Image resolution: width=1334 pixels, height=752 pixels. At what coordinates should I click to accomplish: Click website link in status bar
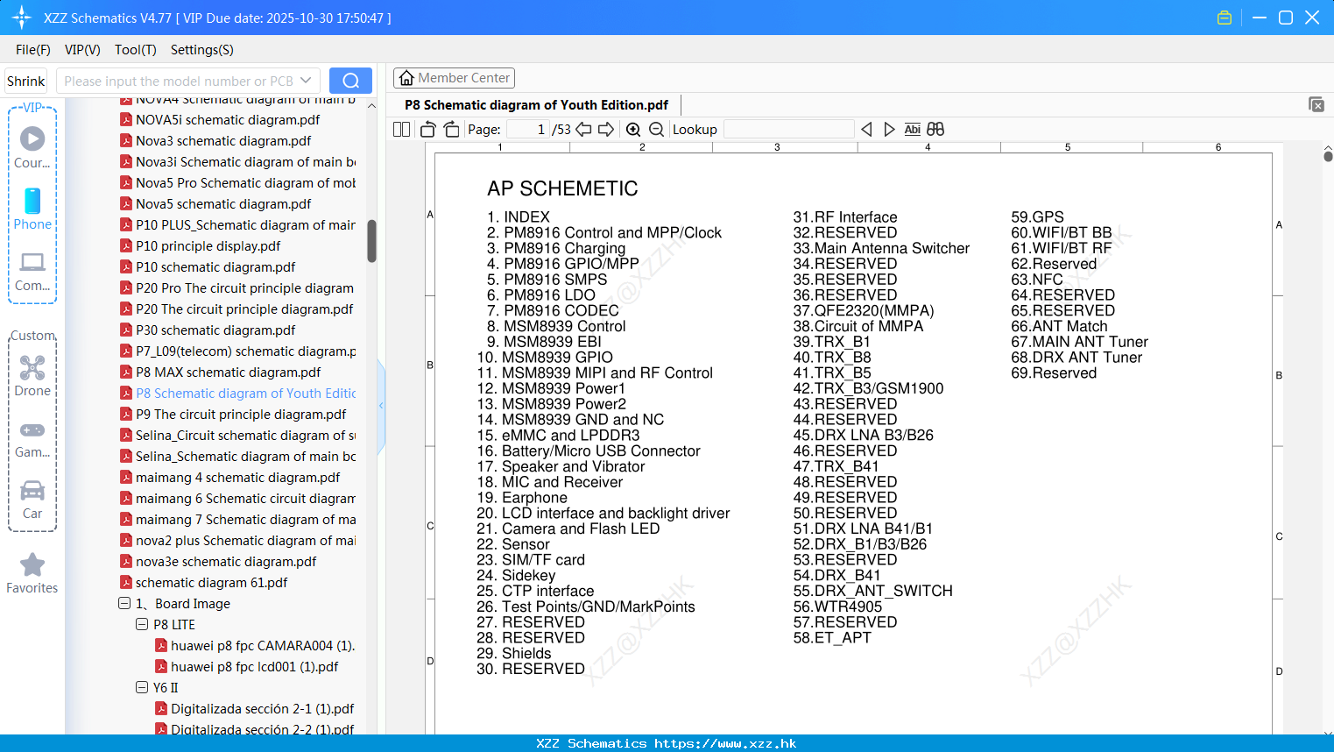[725, 743]
